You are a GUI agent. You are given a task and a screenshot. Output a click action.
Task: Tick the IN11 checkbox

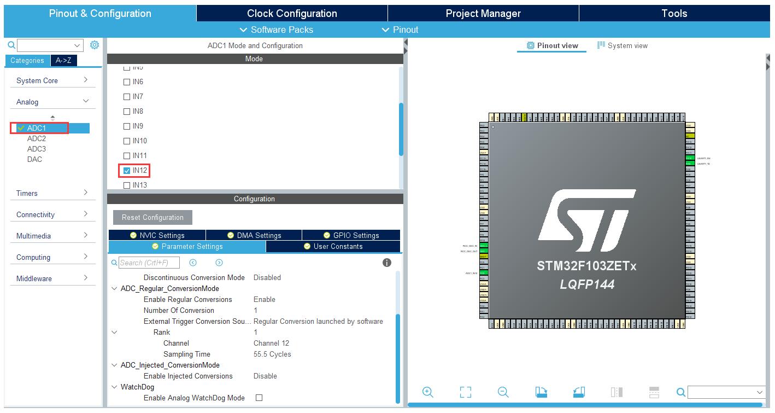click(x=127, y=156)
